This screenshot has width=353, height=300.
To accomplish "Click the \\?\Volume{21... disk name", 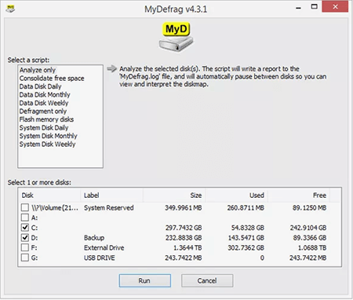I will click(55, 208).
